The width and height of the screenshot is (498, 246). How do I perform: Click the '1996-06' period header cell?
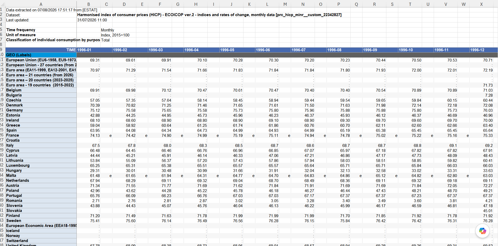coord(267,50)
